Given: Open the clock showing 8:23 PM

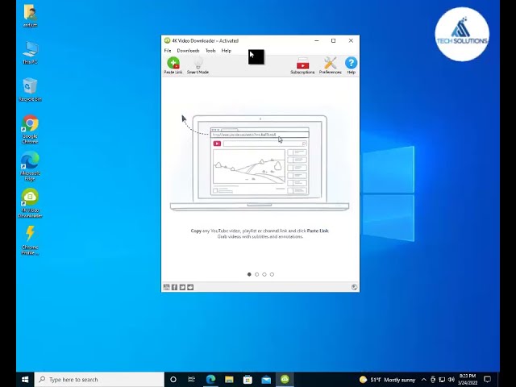Looking at the screenshot, I should click(468, 380).
